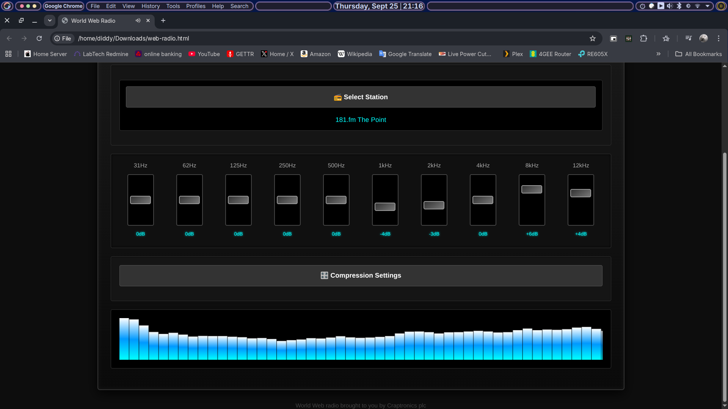Open the Wikipedia bookmark
Screen dimensions: 728x409
pyautogui.click(x=355, y=54)
